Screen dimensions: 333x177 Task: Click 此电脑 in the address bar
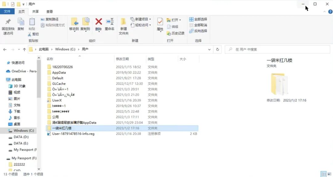43,49
